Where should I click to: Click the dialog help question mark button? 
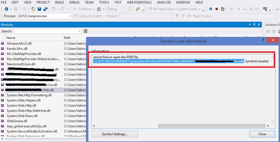click(x=263, y=40)
